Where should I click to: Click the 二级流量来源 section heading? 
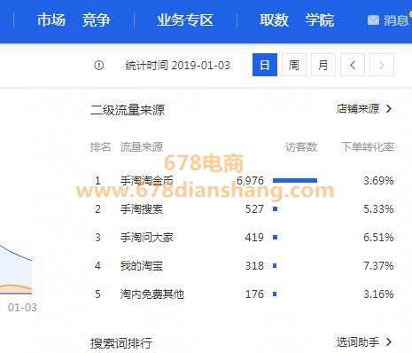click(x=128, y=110)
